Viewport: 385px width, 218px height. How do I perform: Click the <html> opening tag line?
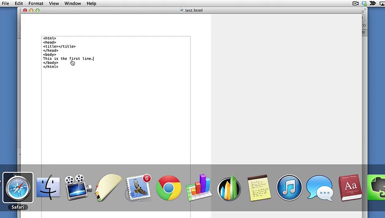click(x=49, y=38)
